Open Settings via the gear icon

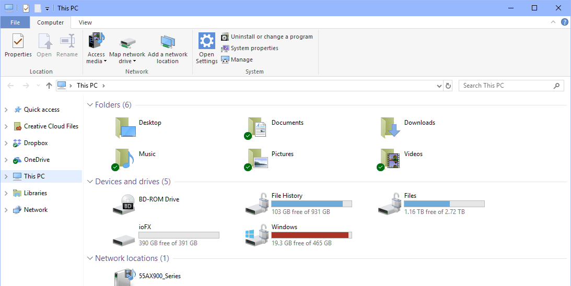click(x=206, y=41)
